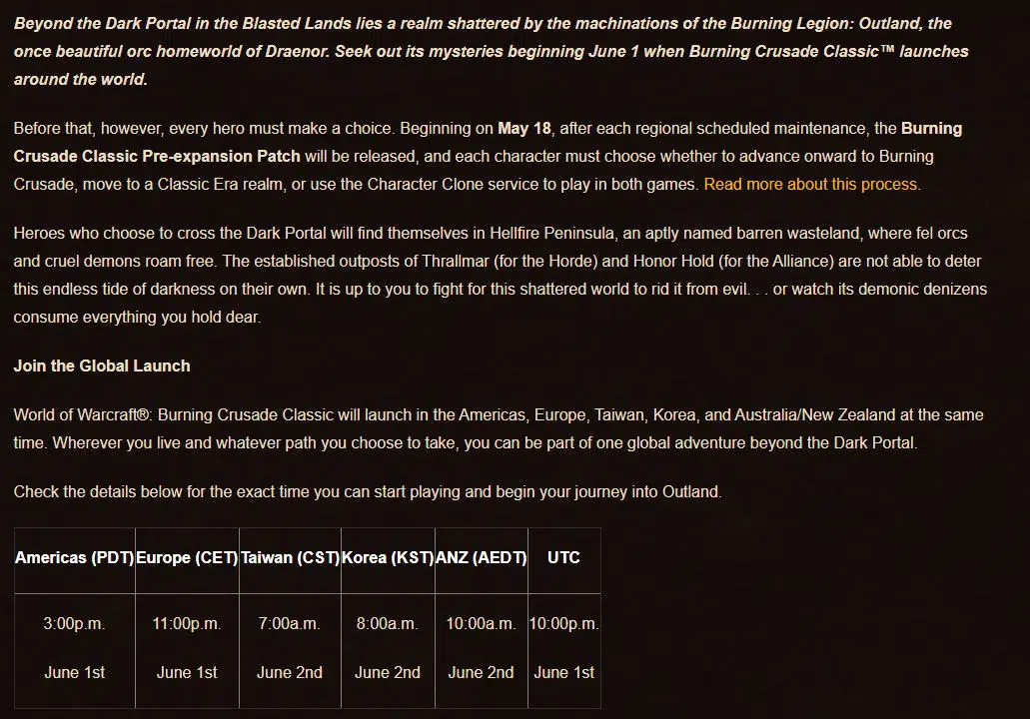1030x719 pixels.
Task: Click the Korea (KST) column header
Action: (388, 557)
